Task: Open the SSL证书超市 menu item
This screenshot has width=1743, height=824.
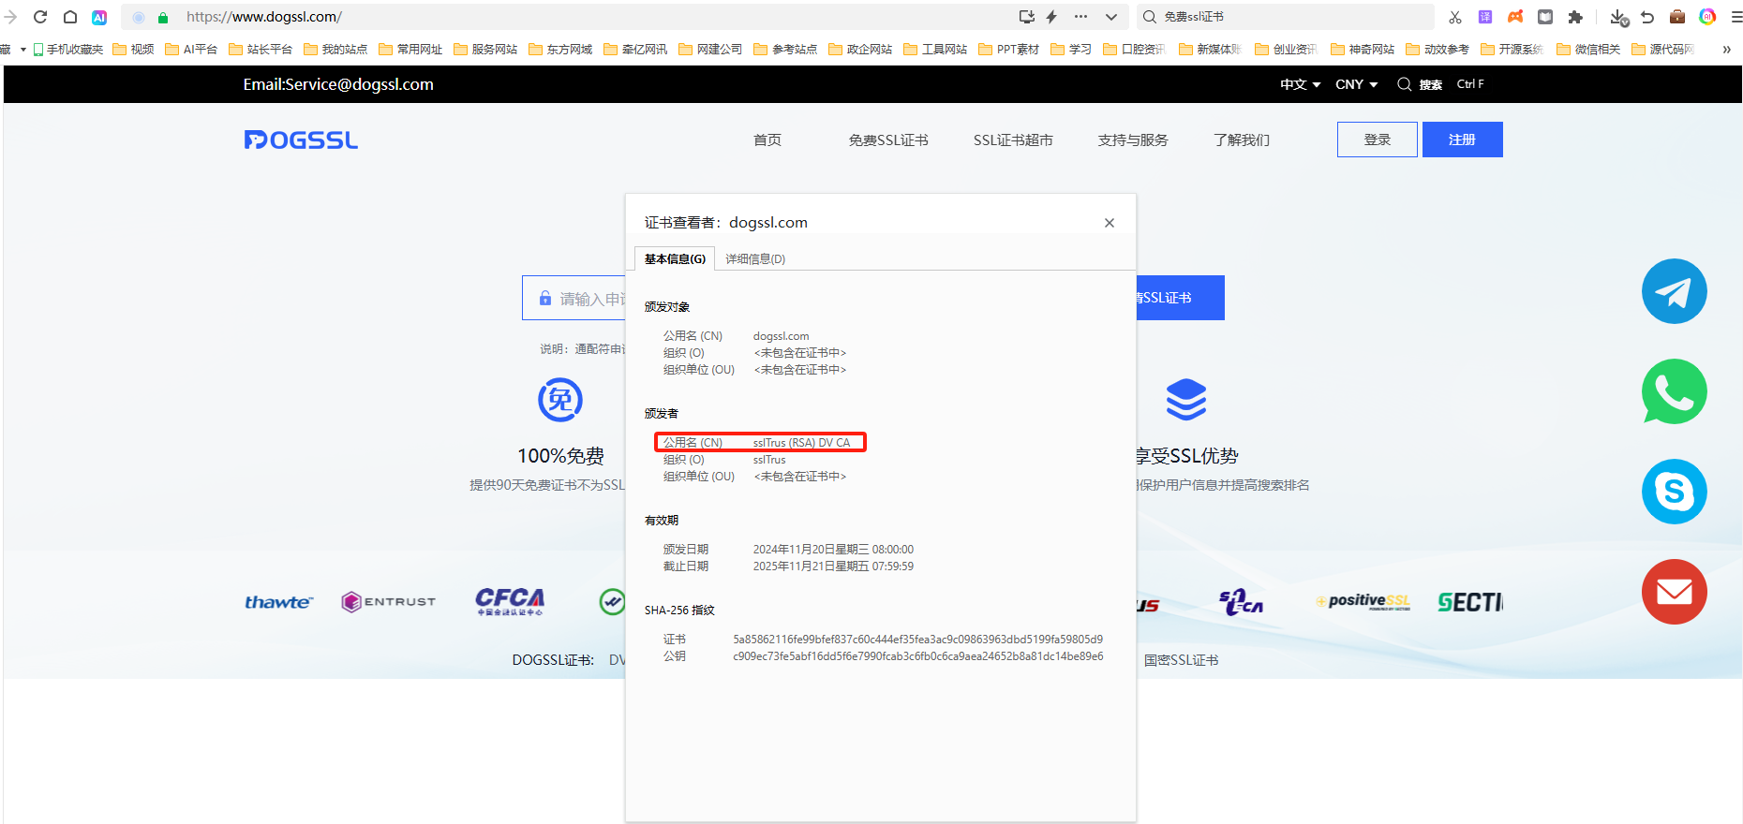Action: [1013, 140]
